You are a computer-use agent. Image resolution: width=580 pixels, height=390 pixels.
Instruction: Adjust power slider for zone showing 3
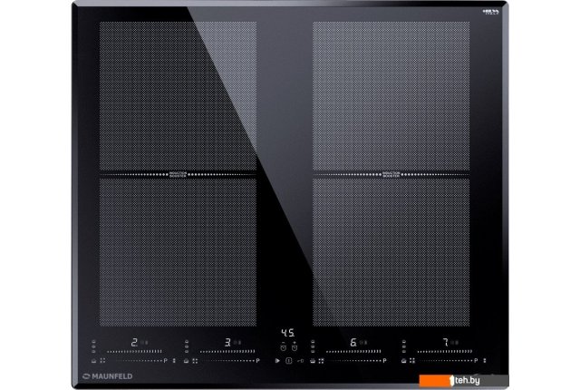click(x=227, y=353)
